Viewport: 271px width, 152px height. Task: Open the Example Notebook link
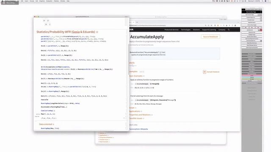point(213,72)
